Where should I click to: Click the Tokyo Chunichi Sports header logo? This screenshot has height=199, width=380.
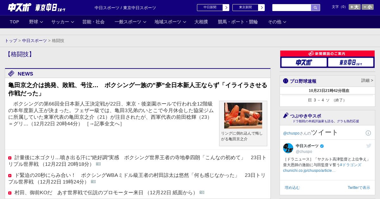click(x=50, y=8)
